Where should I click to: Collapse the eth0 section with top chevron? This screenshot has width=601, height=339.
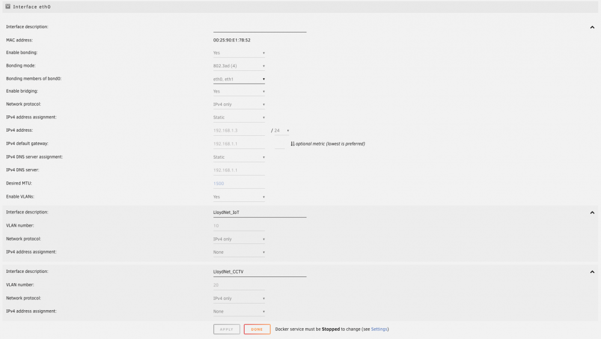[592, 27]
